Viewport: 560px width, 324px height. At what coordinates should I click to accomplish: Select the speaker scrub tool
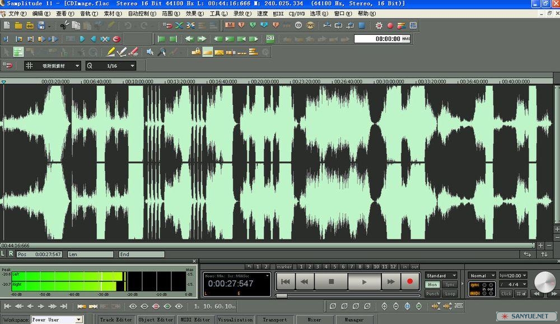pos(150,52)
